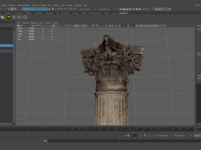Open the No Character Set dropdown
This screenshot has height=150, width=201.
pyautogui.click(x=162, y=135)
